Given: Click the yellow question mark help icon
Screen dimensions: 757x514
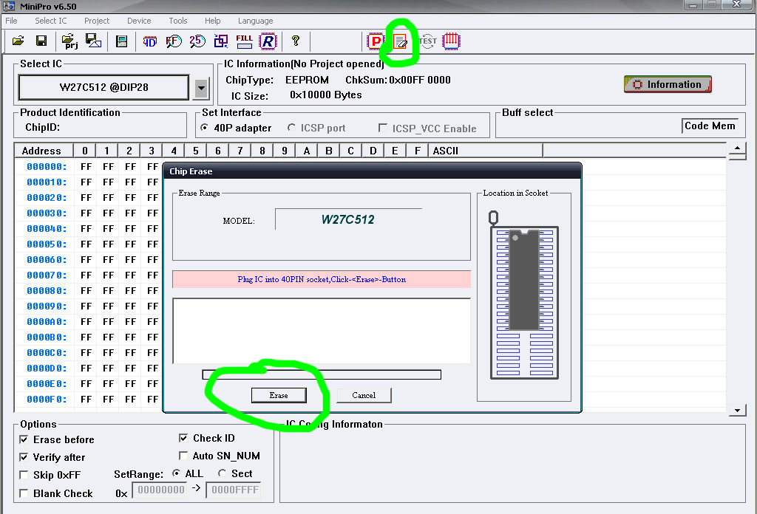Looking at the screenshot, I should (x=296, y=41).
